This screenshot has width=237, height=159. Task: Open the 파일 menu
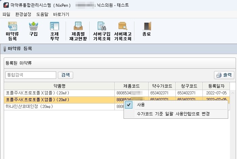click(x=6, y=14)
